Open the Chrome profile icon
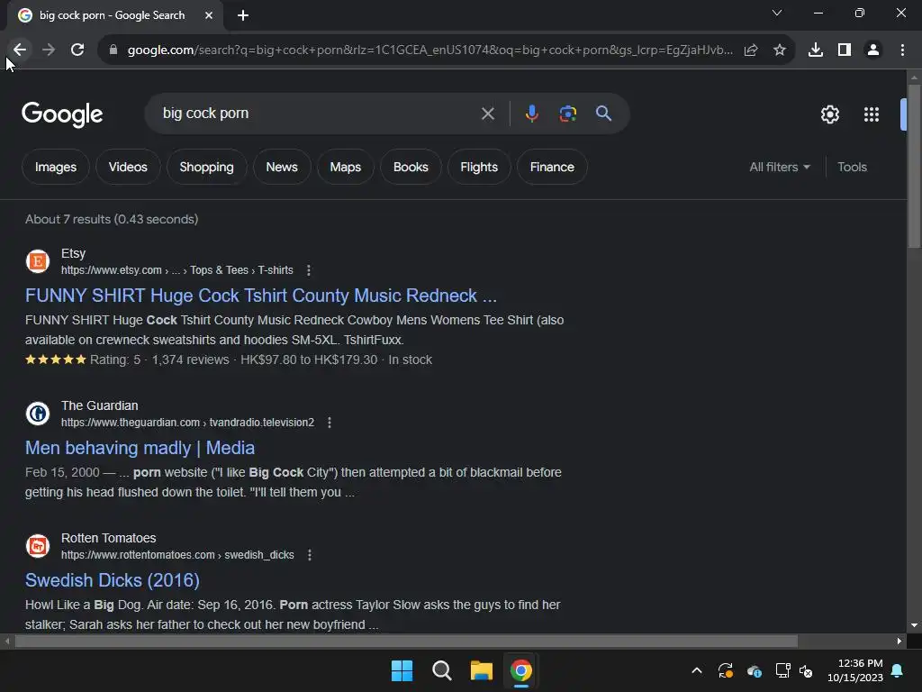This screenshot has height=692, width=922. coord(873,50)
